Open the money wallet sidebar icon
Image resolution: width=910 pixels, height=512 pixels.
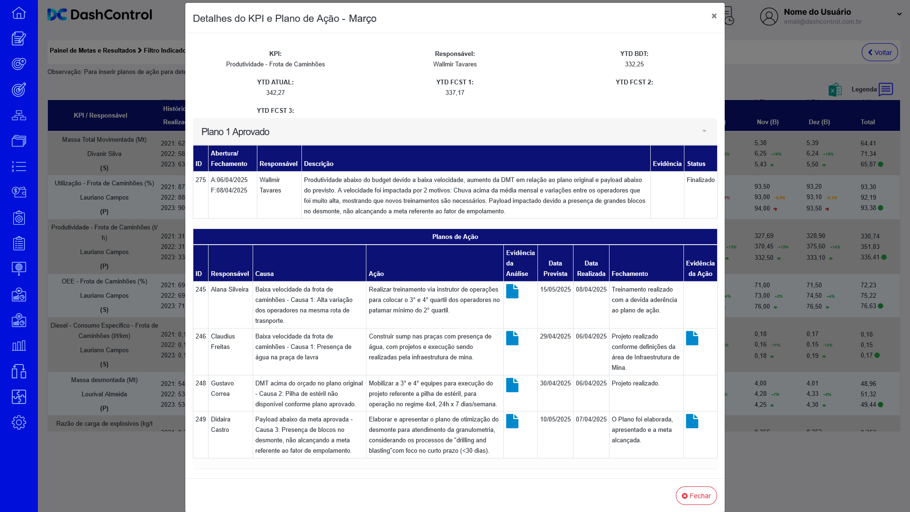pos(19,192)
